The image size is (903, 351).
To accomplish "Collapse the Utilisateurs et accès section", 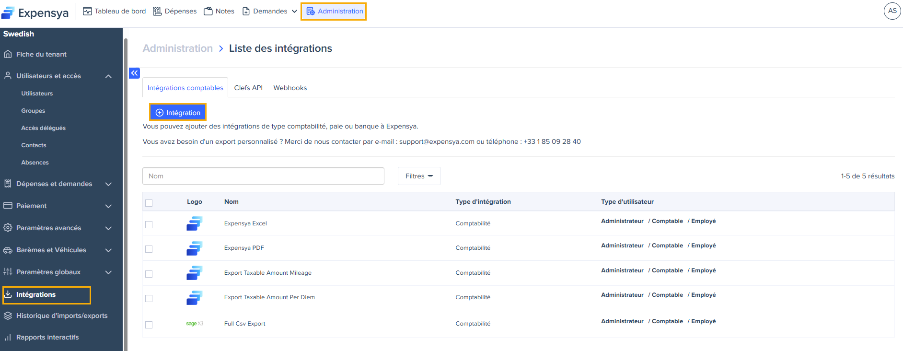I will click(108, 76).
